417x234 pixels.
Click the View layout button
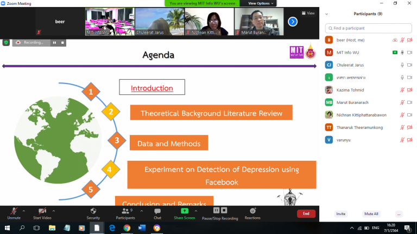(x=309, y=13)
